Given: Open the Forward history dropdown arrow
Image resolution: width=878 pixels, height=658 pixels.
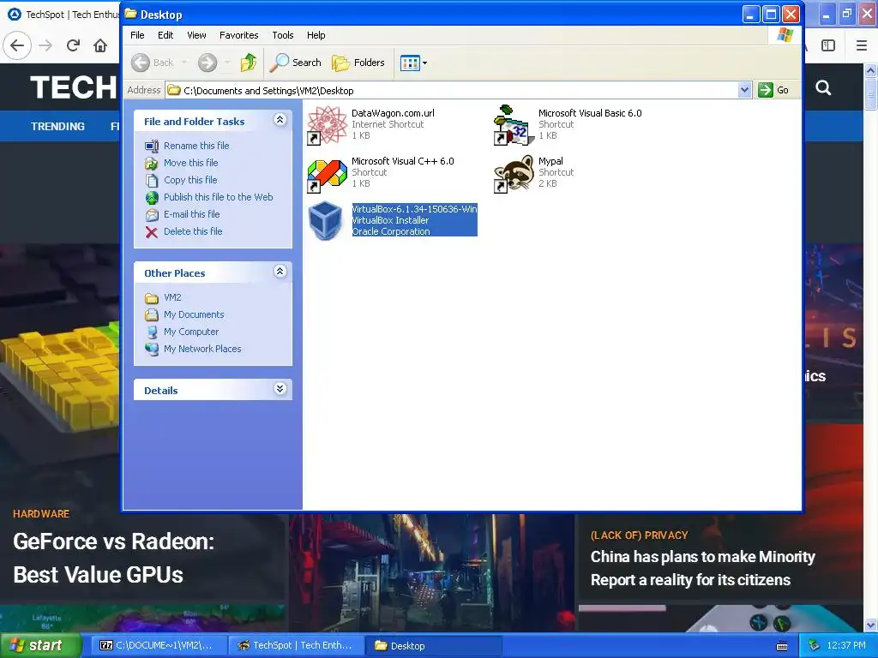Looking at the screenshot, I should 226,63.
